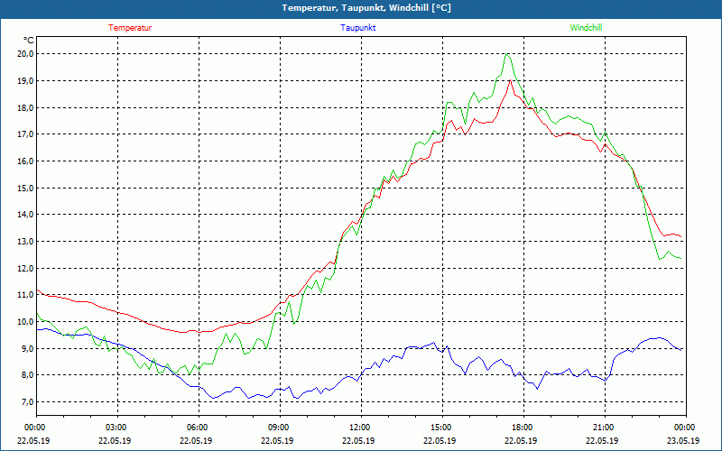Click the green Windchill legend label

586,28
